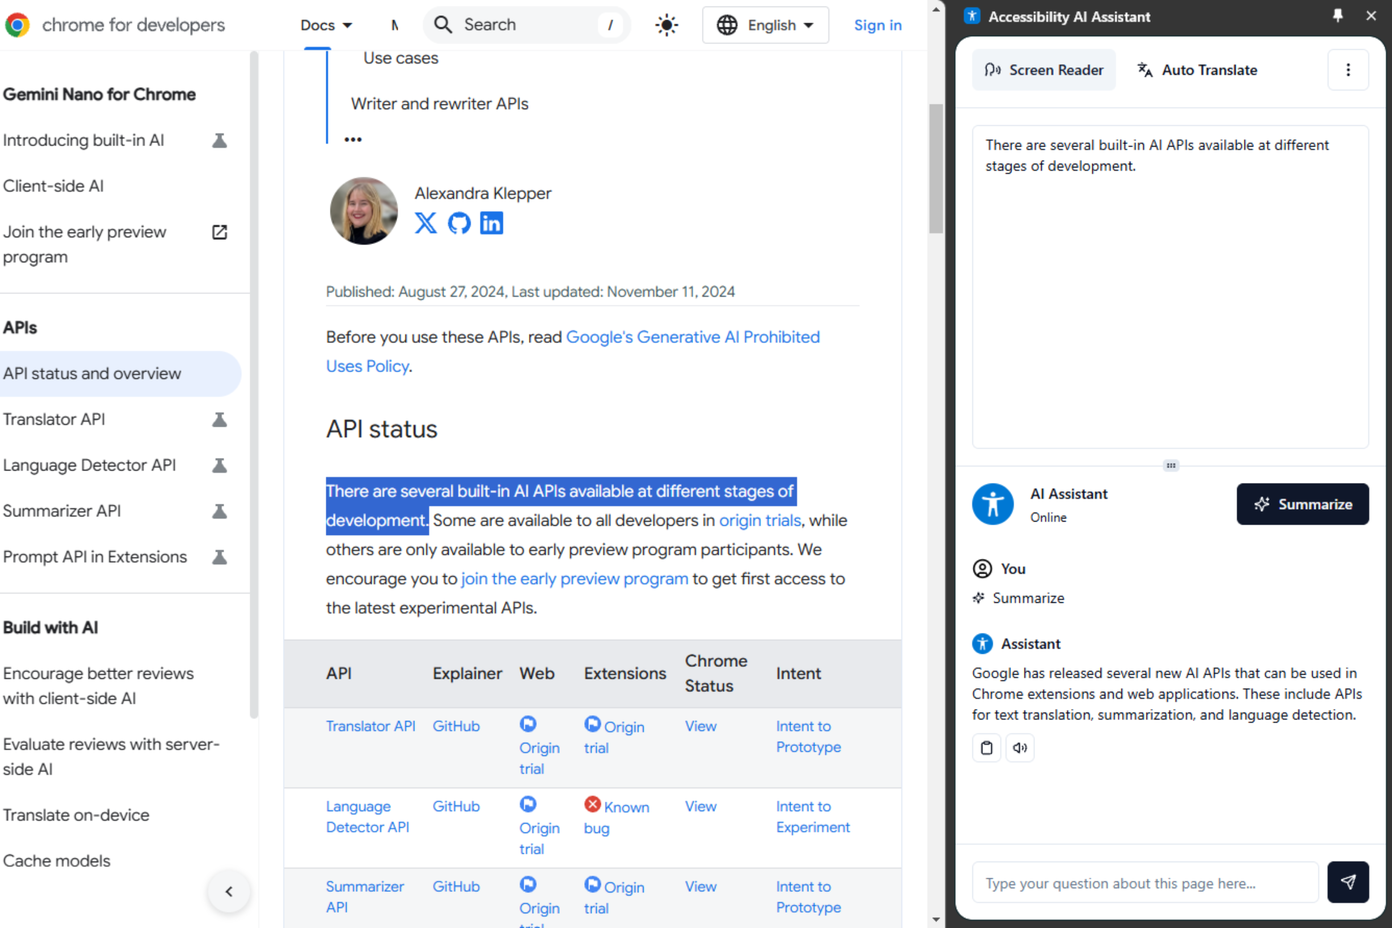Focus the question input field
The image size is (1392, 928).
pos(1145,883)
